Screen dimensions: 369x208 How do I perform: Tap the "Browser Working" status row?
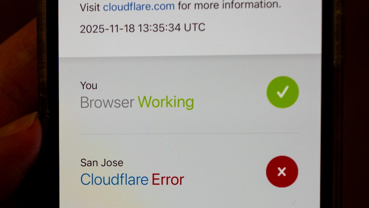pos(190,94)
